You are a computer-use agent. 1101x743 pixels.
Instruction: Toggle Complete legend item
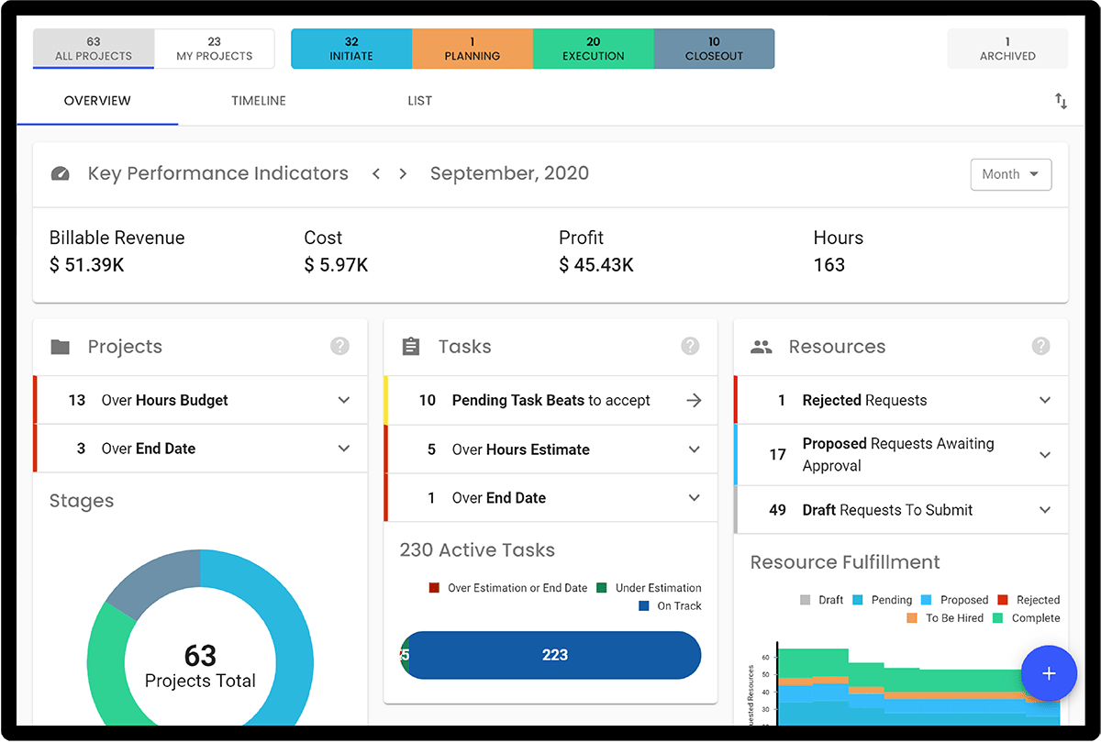pyautogui.click(x=1027, y=618)
